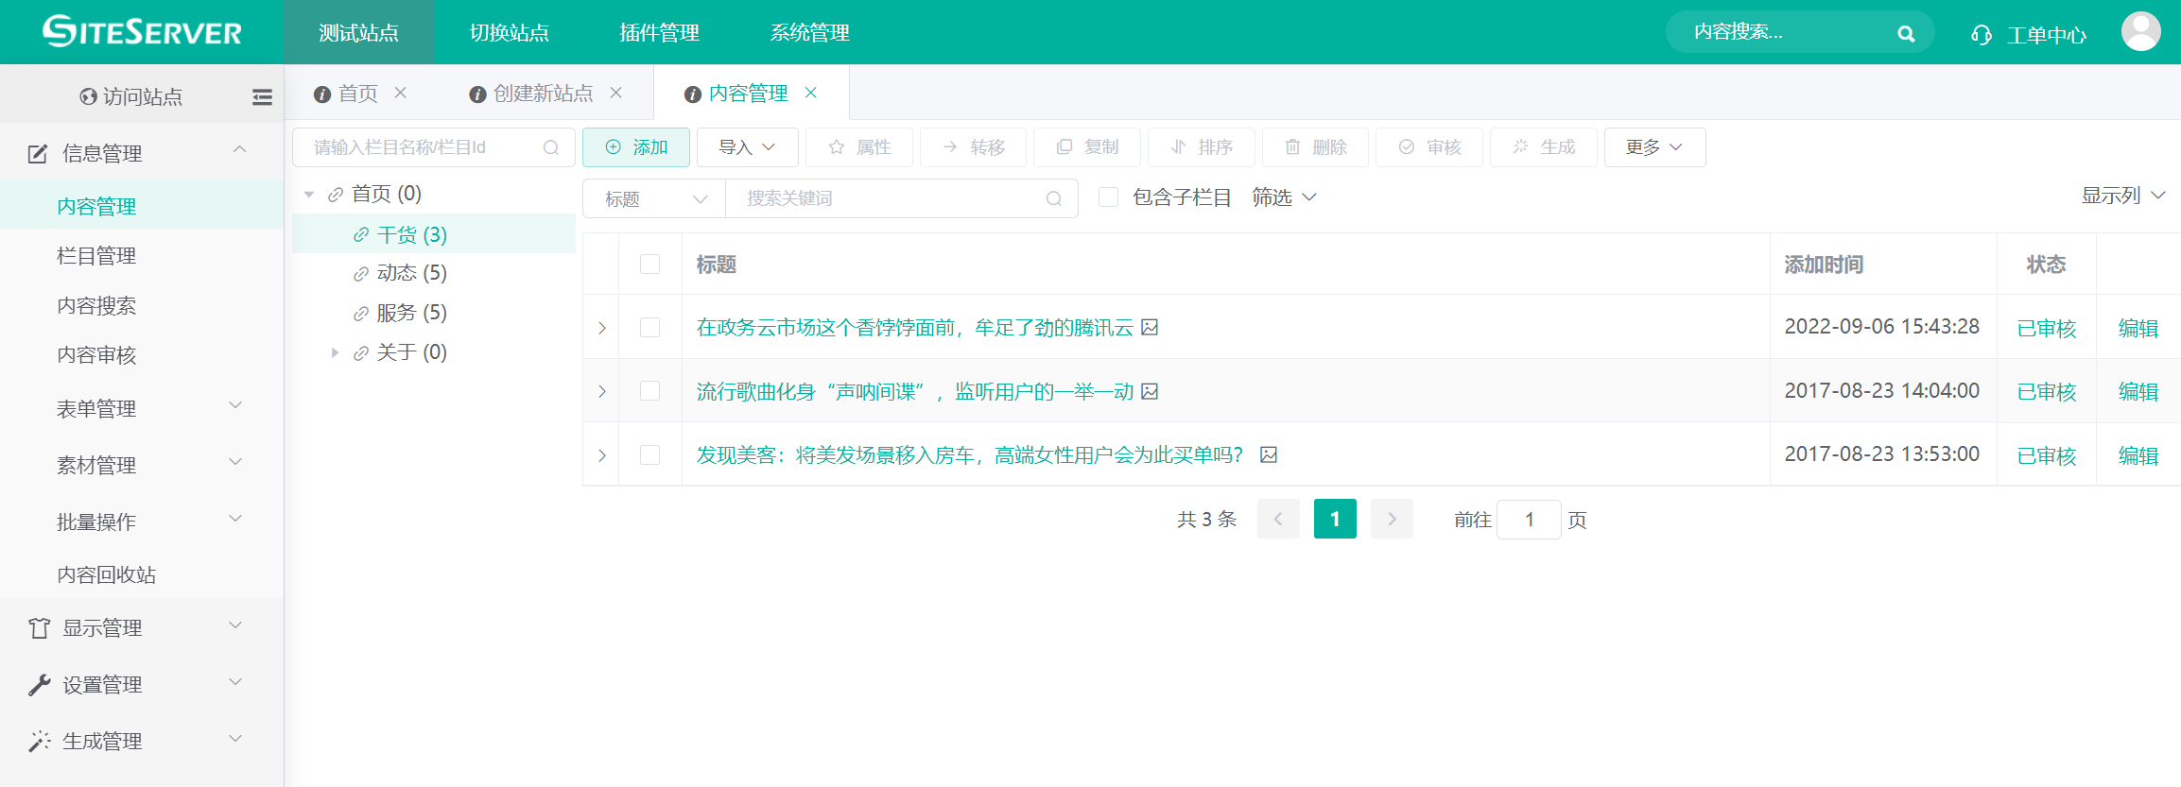The width and height of the screenshot is (2181, 787).
Task: Click image icon after 声呐间谍 article title
Action: [1150, 391]
